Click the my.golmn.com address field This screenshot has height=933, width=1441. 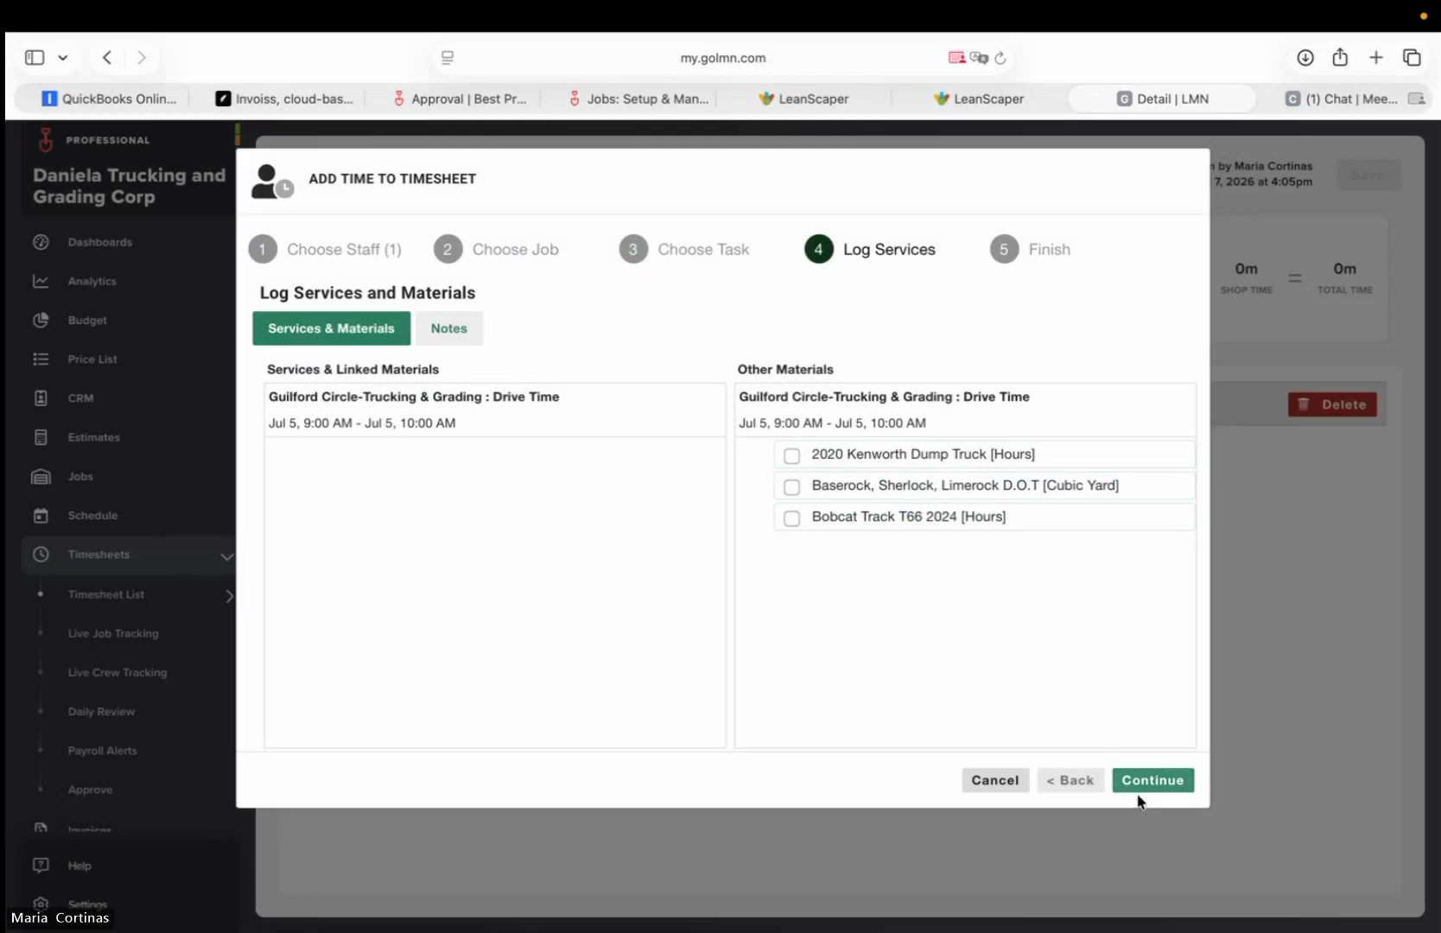click(x=723, y=58)
